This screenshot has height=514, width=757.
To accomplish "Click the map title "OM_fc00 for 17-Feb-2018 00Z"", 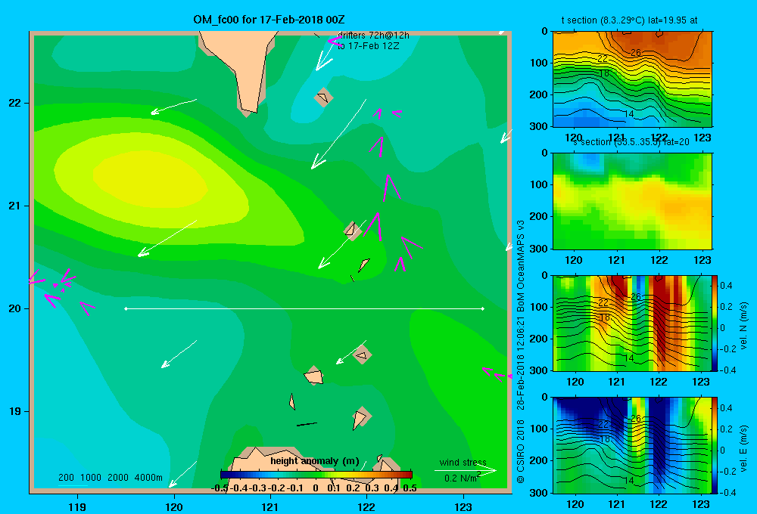I will pos(269,20).
